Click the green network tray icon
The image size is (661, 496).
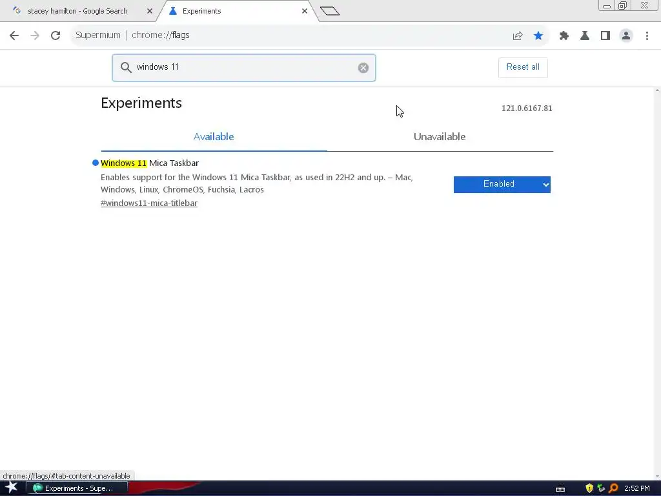(601, 488)
